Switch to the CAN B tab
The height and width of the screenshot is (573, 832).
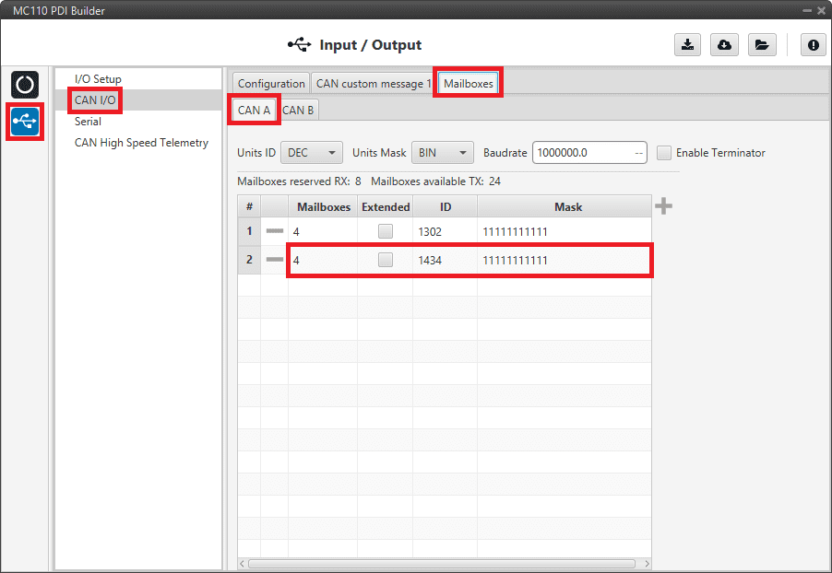point(298,111)
